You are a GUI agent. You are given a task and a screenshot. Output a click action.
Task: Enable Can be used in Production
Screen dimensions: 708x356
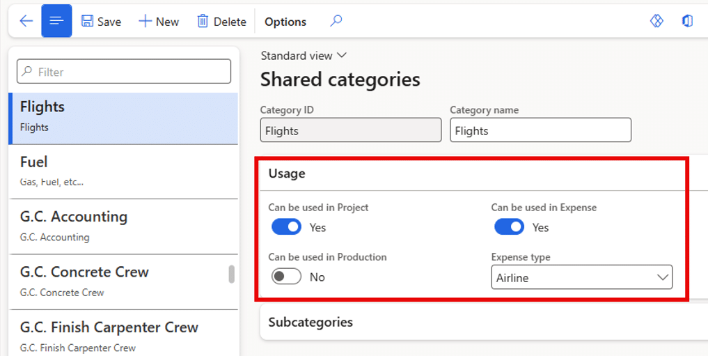[286, 277]
